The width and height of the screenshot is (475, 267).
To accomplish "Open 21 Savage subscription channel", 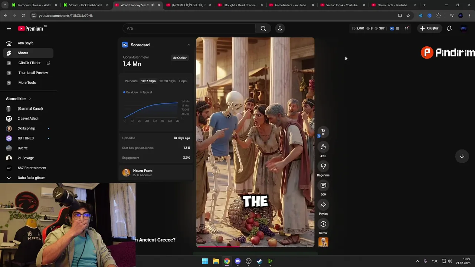I will click(x=28, y=158).
